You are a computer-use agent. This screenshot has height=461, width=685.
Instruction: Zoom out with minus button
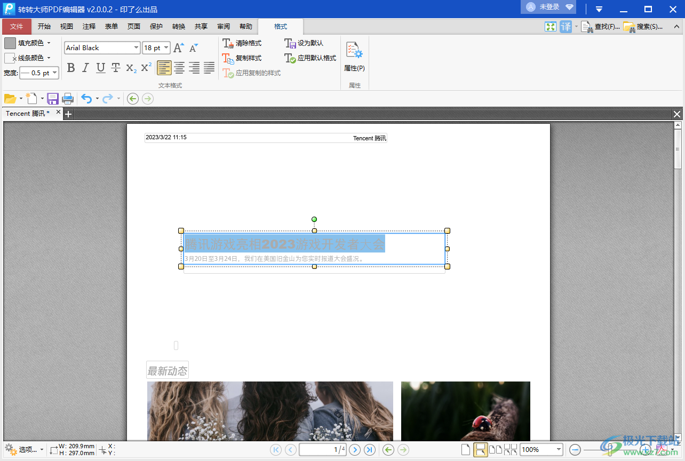point(575,450)
